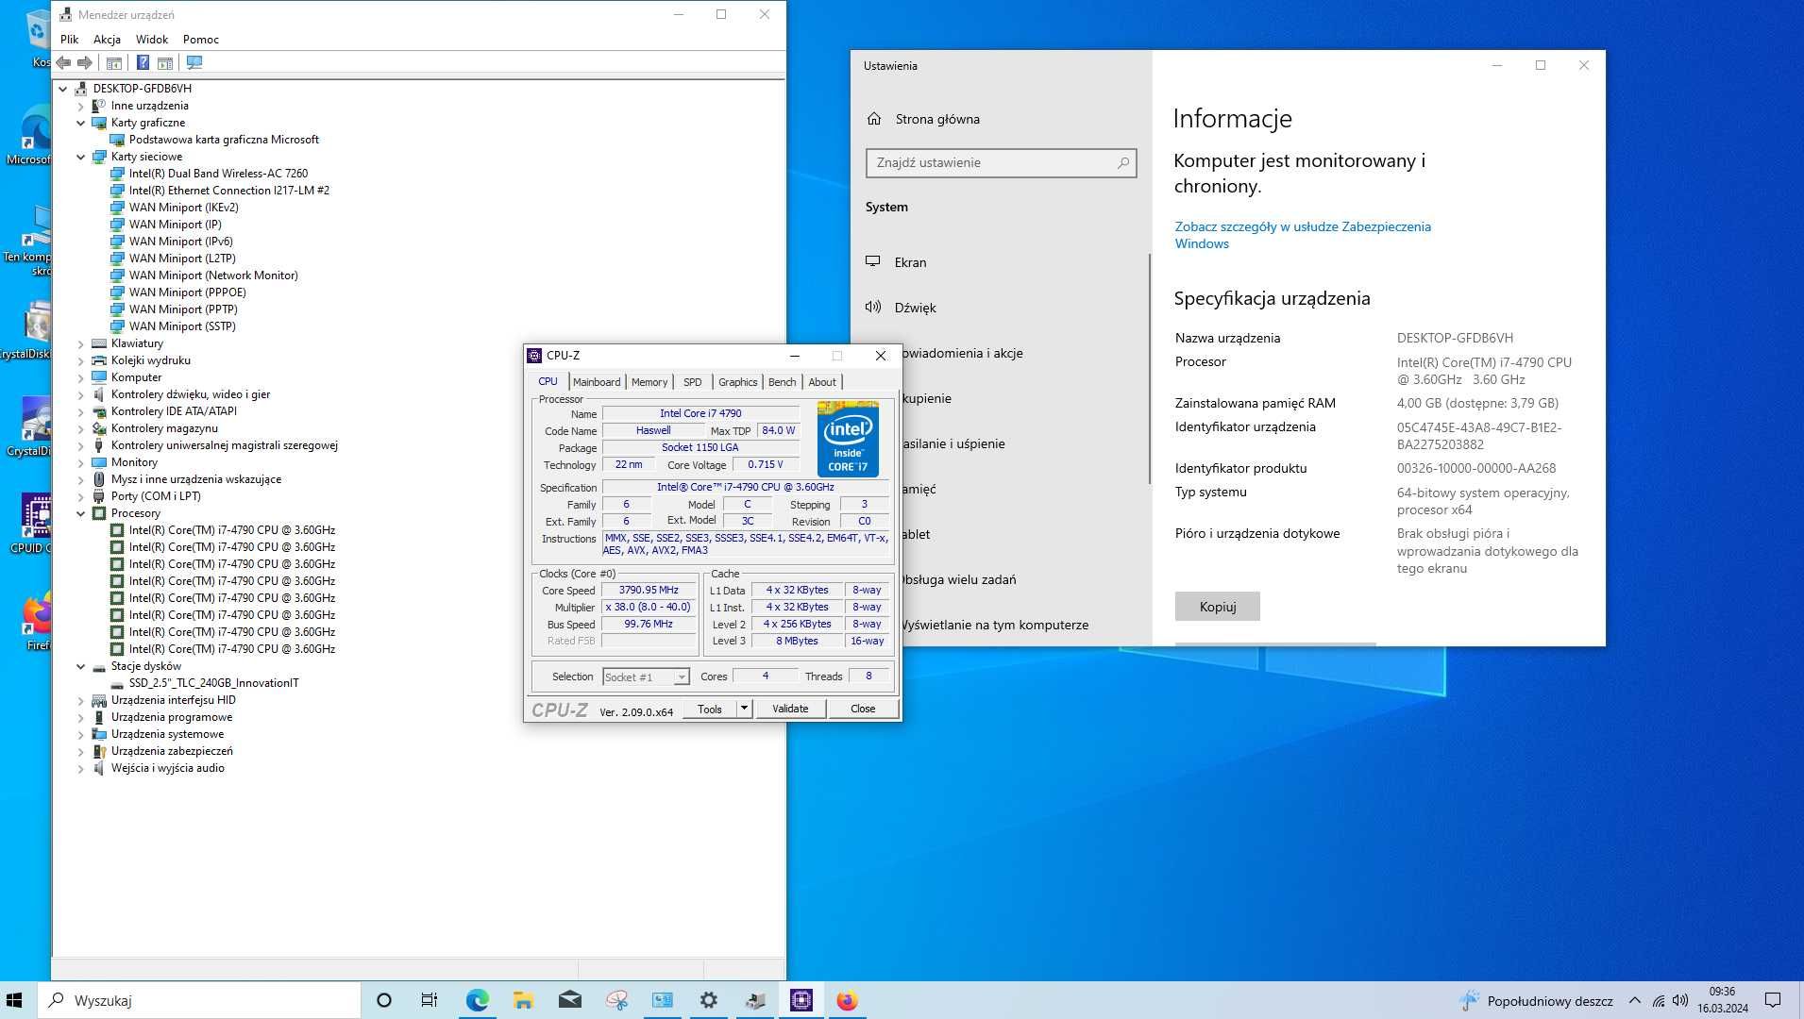
Task: Show hidden tray icons chevron
Action: 1635,1000
